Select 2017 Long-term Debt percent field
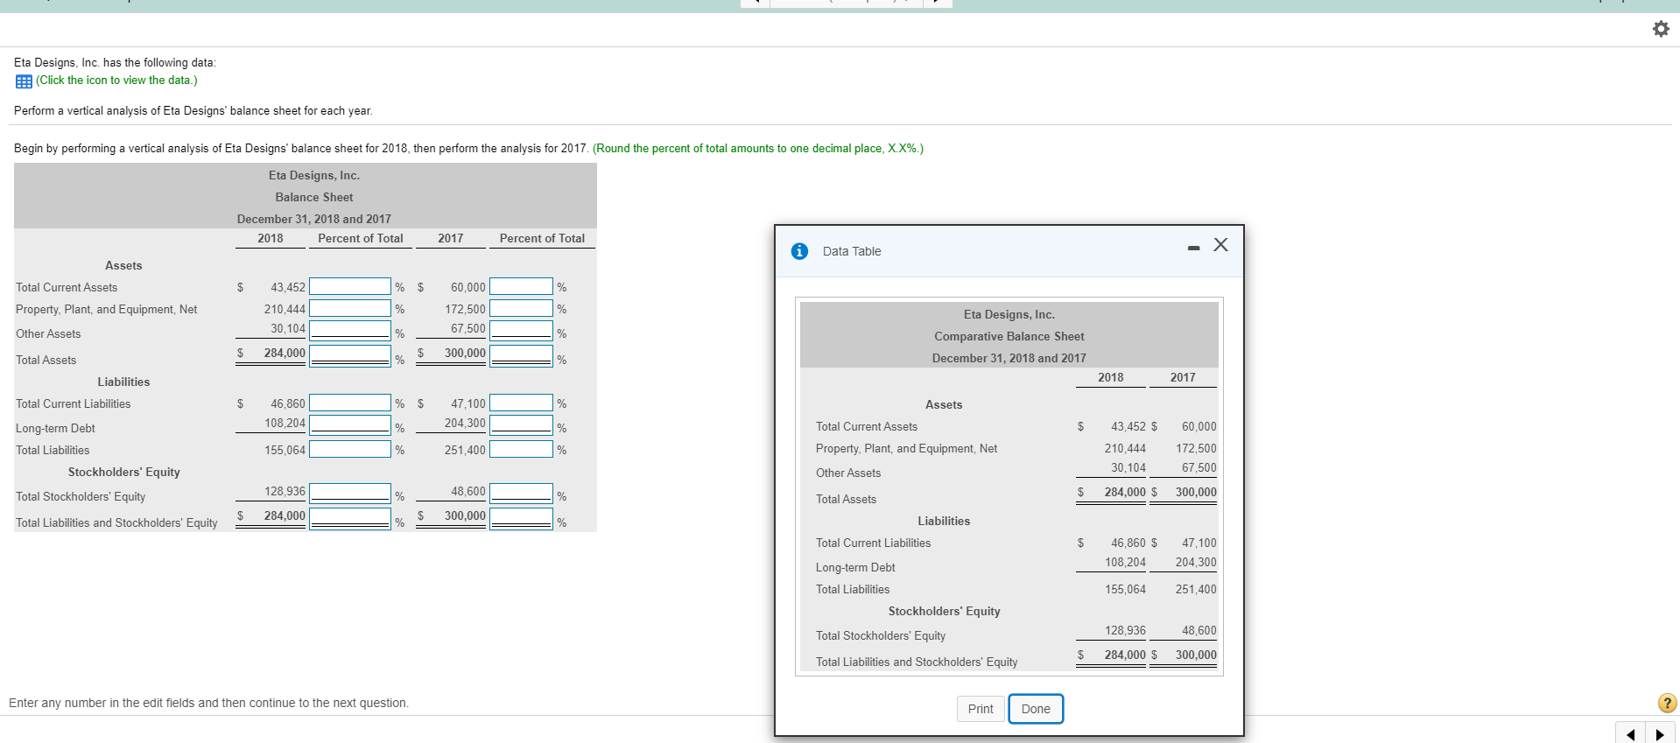Viewport: 1680px width, 743px height. (x=521, y=424)
